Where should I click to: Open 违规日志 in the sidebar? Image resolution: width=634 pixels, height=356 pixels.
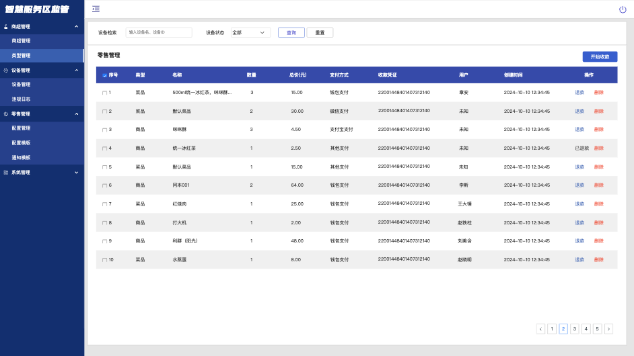pyautogui.click(x=21, y=99)
